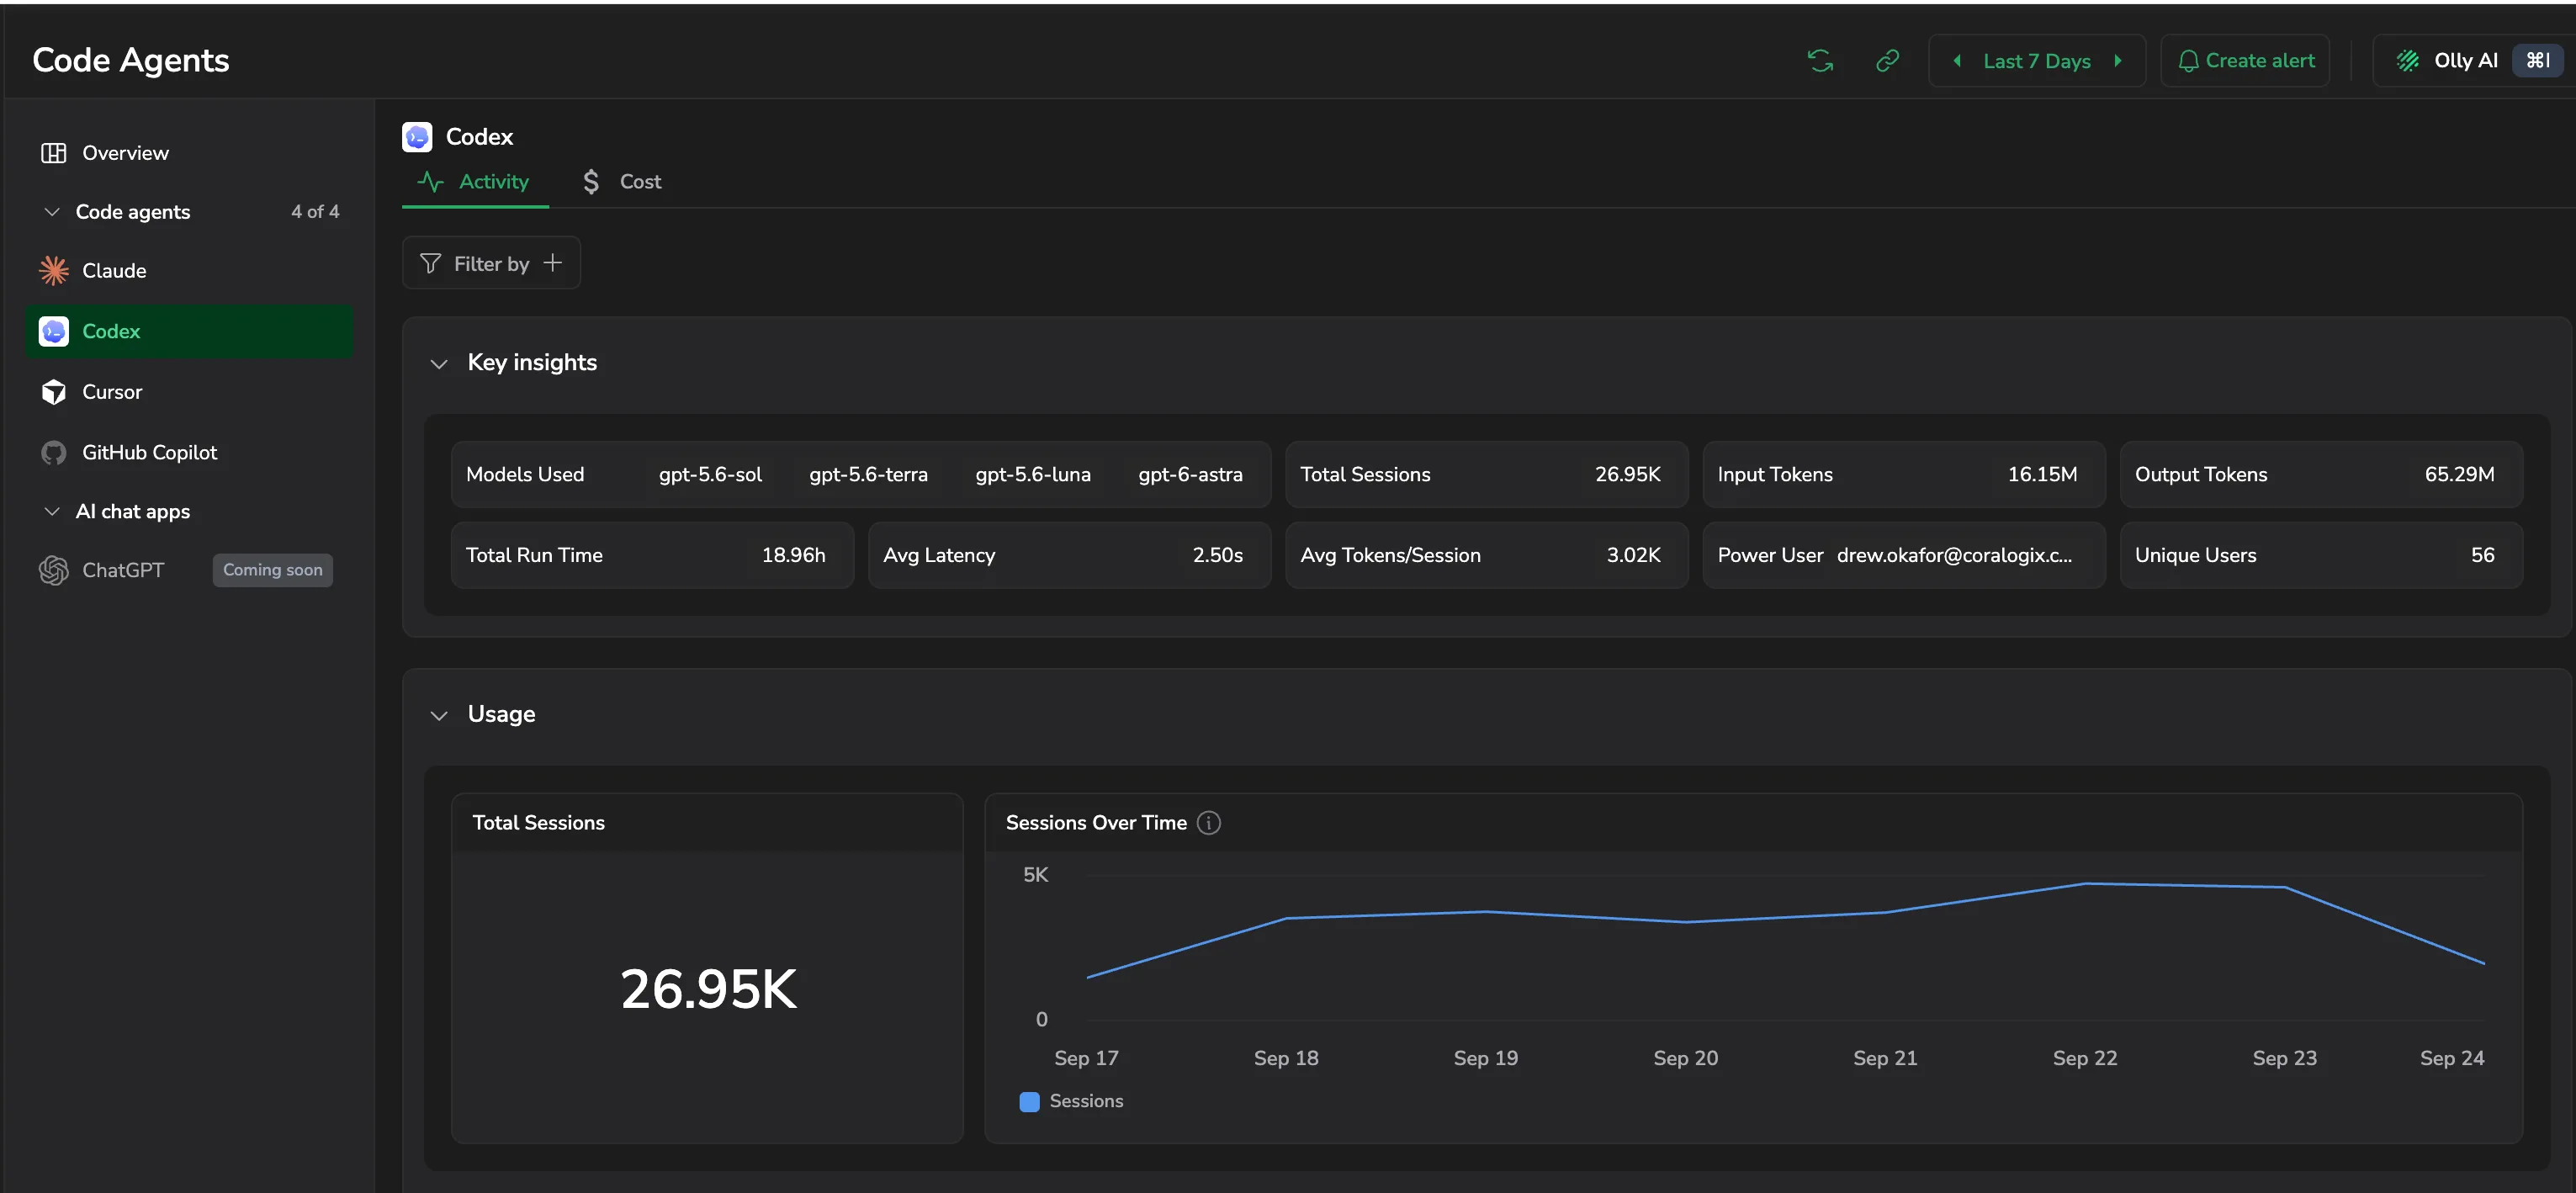Open Olly AI assistant
The width and height of the screenshot is (2576, 1193).
click(x=2474, y=61)
